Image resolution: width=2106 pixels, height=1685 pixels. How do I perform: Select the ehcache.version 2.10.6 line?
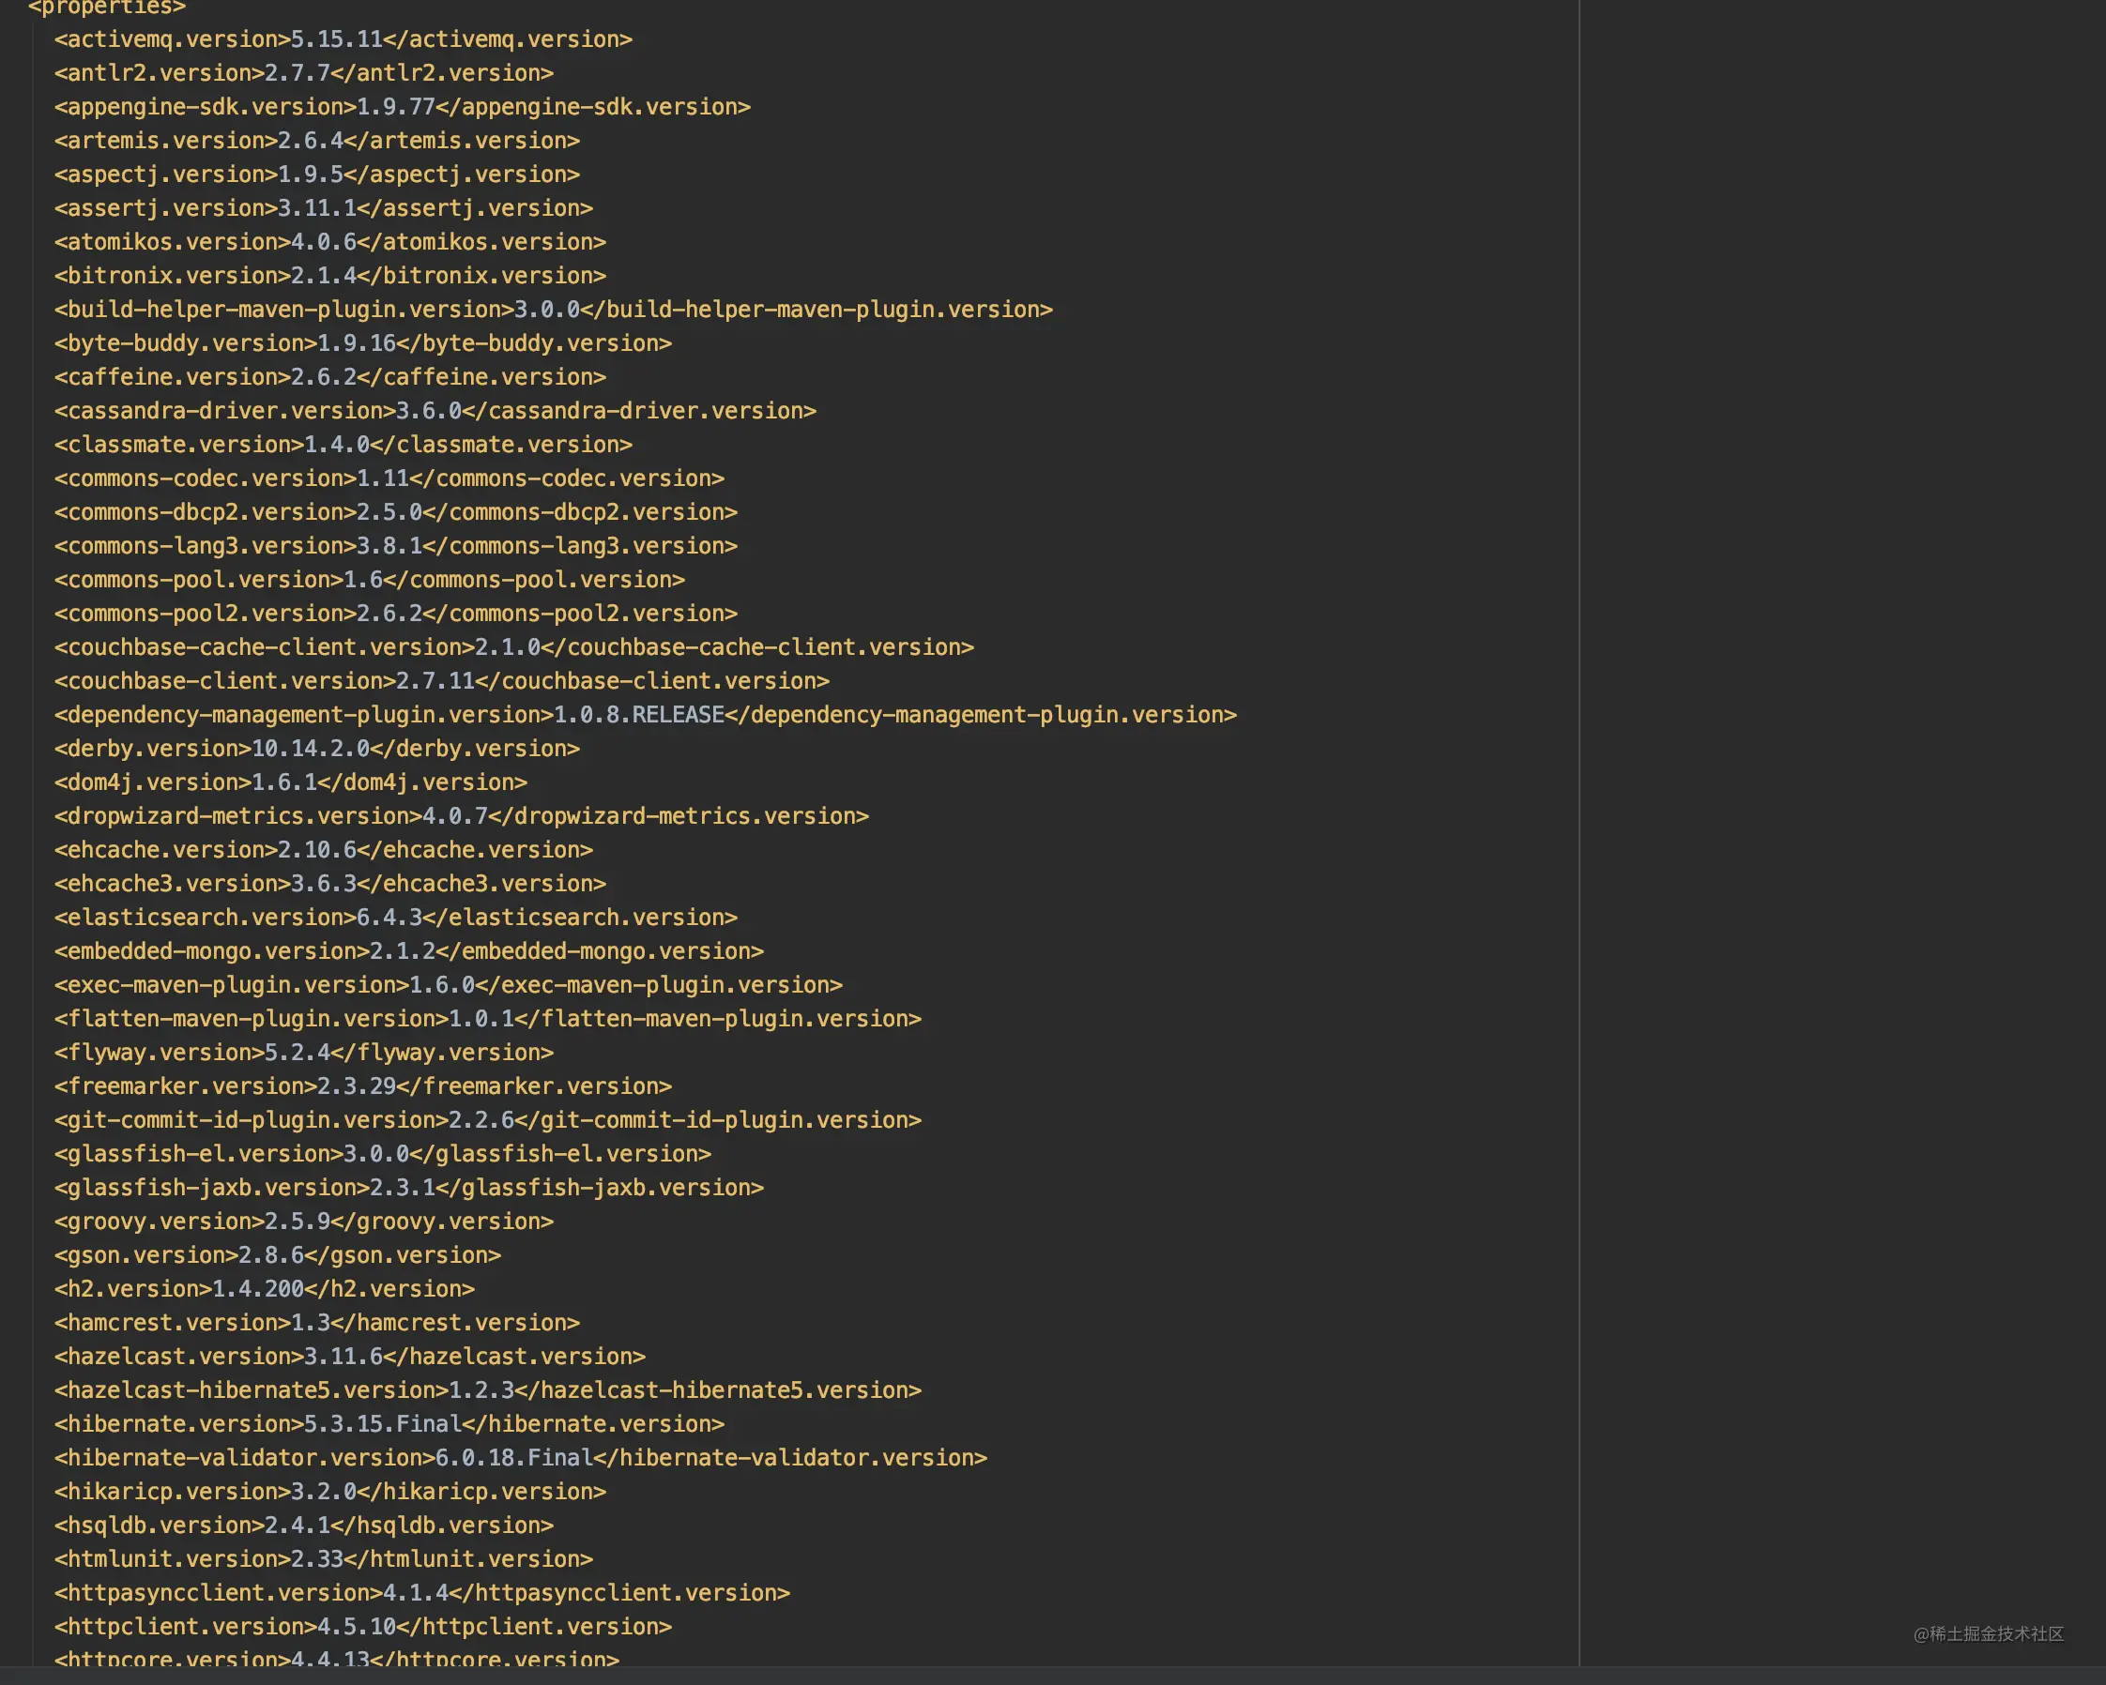click(x=324, y=850)
